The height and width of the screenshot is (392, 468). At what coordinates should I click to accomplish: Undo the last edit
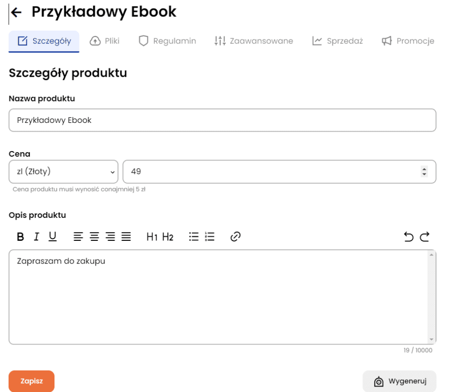click(409, 237)
